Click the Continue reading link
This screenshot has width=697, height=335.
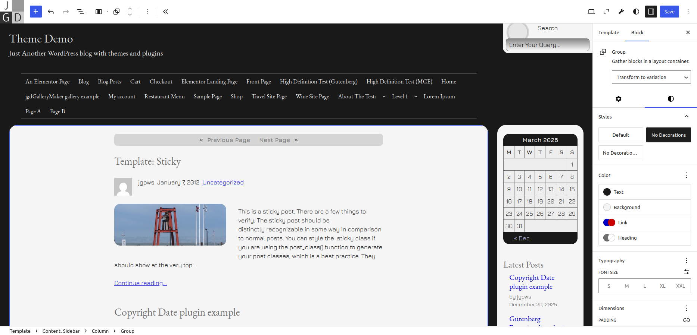tap(140, 283)
